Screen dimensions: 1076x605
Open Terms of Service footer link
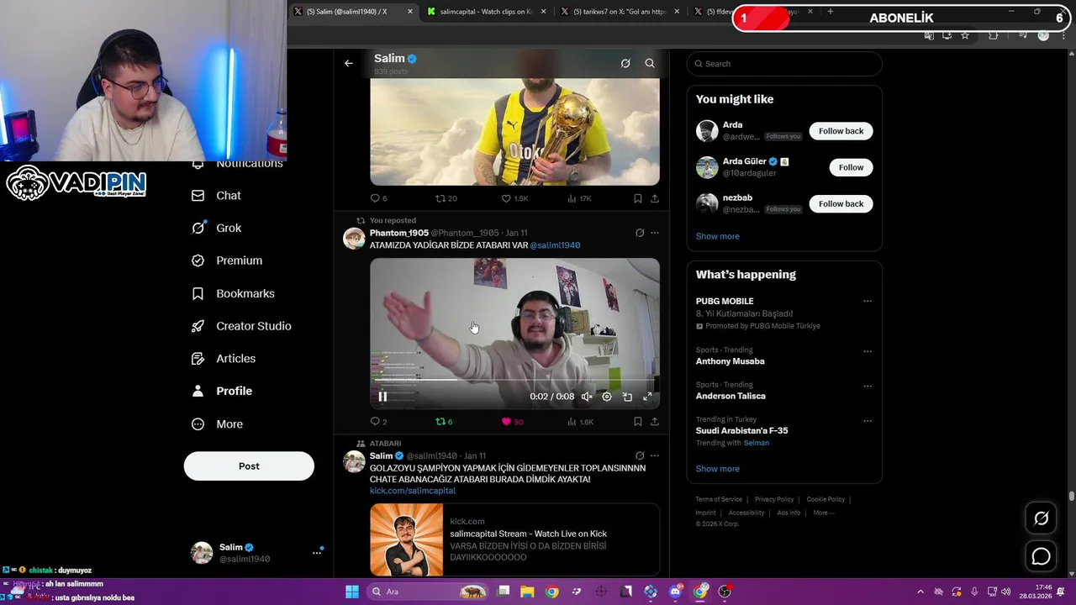[x=719, y=499]
